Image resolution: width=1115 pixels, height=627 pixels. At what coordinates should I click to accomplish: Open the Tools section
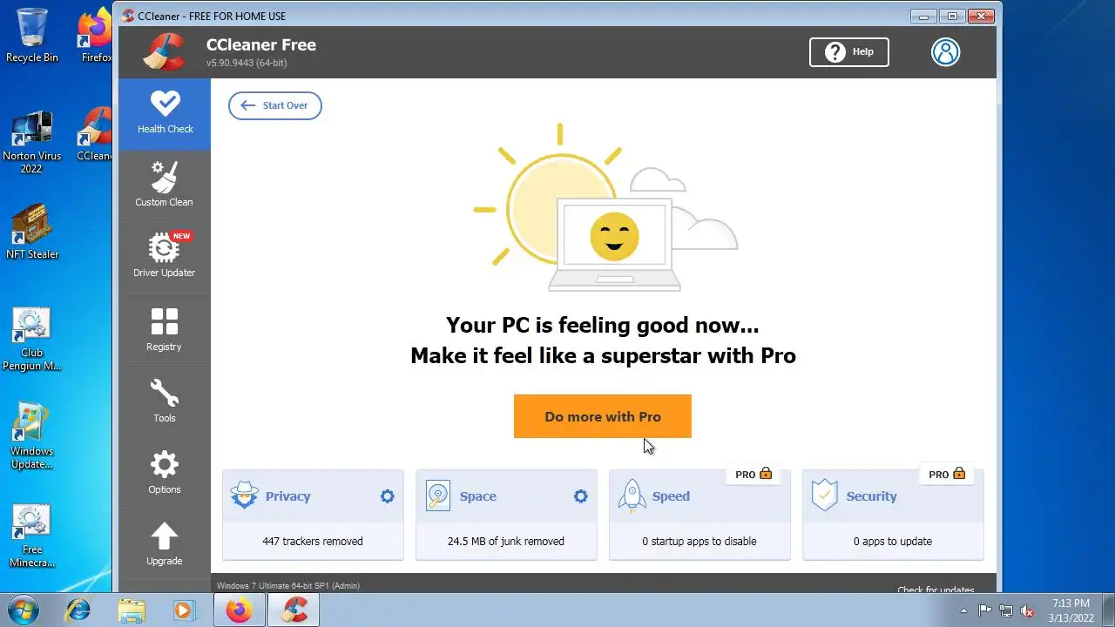[165, 401]
